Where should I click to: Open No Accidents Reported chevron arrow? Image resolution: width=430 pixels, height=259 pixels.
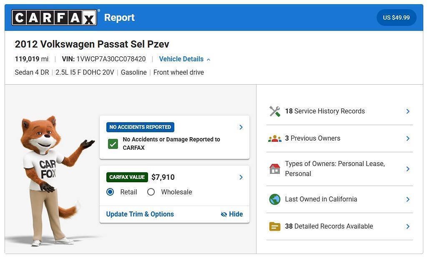(x=241, y=127)
